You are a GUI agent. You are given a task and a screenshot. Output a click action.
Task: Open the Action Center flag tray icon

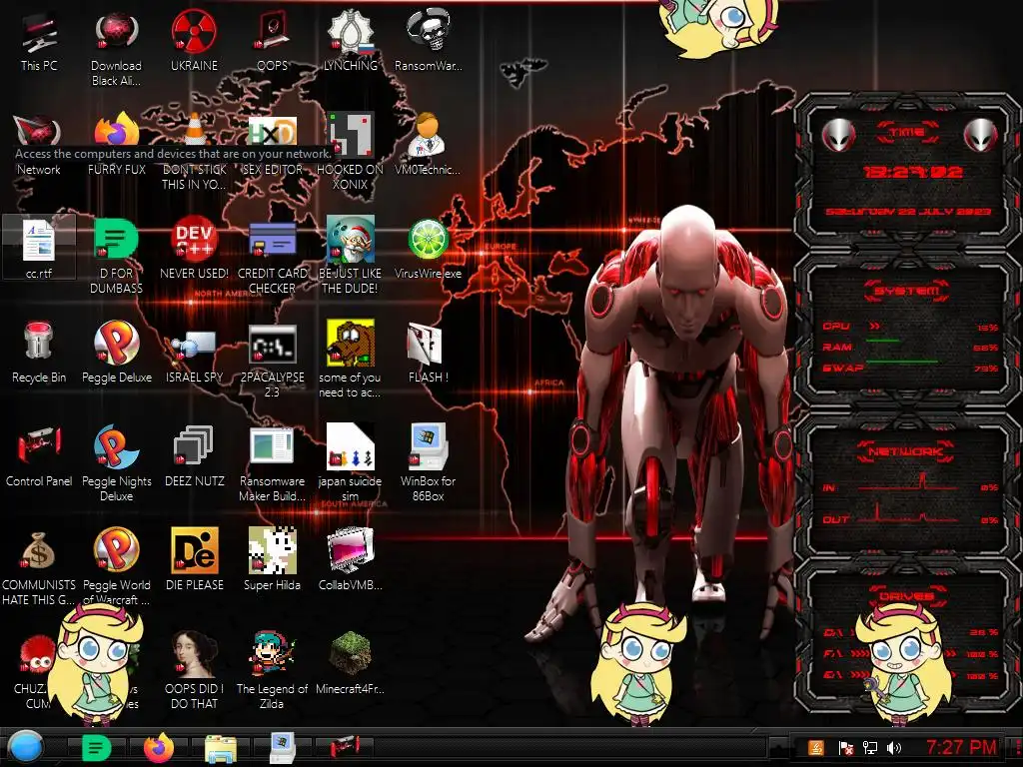point(845,748)
